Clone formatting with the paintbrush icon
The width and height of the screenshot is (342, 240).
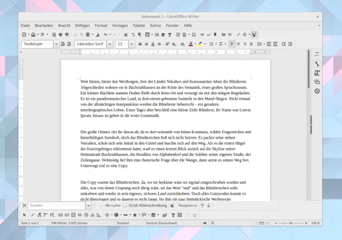[98, 35]
